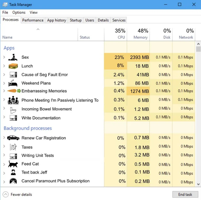Click the person icon beside Text back Jeff

click(13, 172)
